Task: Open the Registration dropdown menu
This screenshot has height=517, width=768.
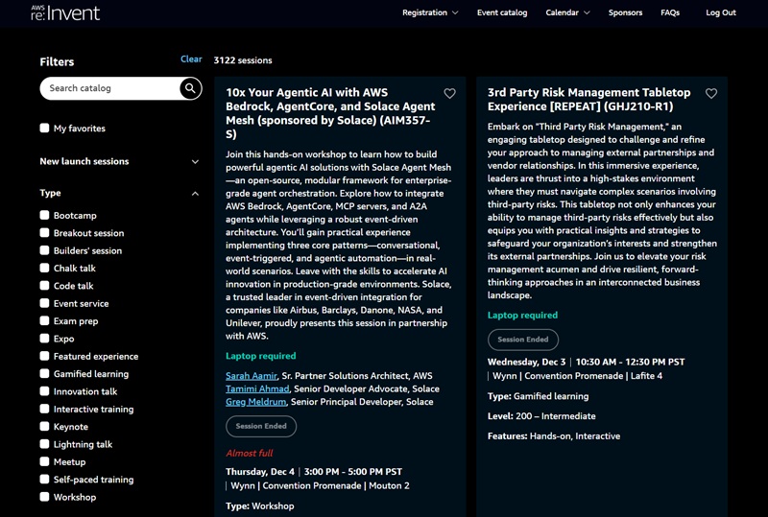Action: [x=430, y=12]
